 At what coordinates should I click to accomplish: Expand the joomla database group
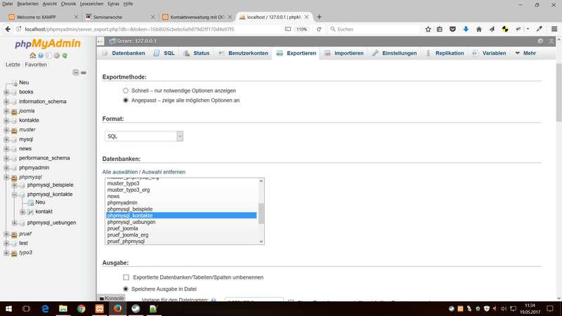[6, 111]
